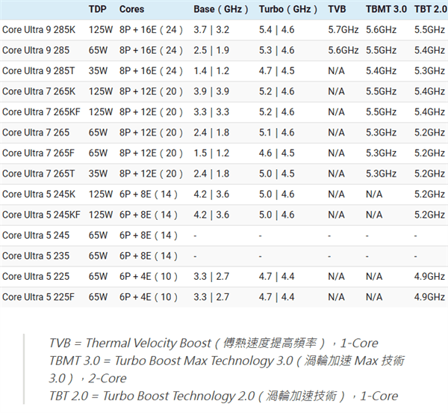Select the Core Ultra 5 245KF row name
448x413 pixels.
[41, 215]
